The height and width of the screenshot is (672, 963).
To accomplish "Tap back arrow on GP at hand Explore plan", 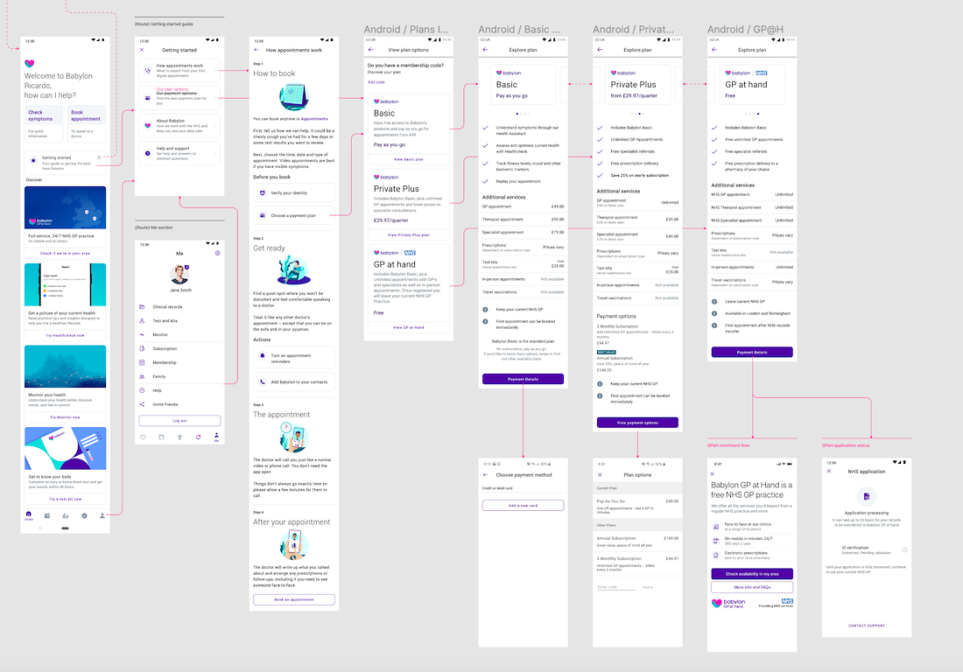I will [714, 50].
